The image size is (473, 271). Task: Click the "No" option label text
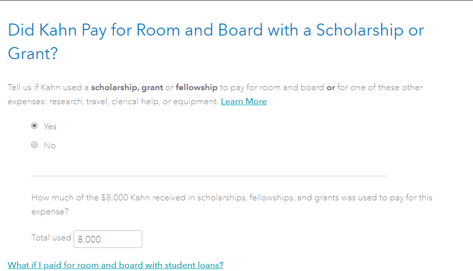click(50, 145)
